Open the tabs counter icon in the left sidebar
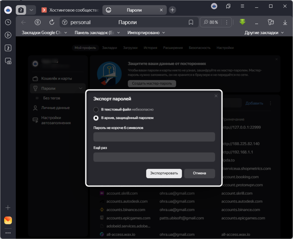This screenshot has height=239, width=293. [x=8, y=48]
